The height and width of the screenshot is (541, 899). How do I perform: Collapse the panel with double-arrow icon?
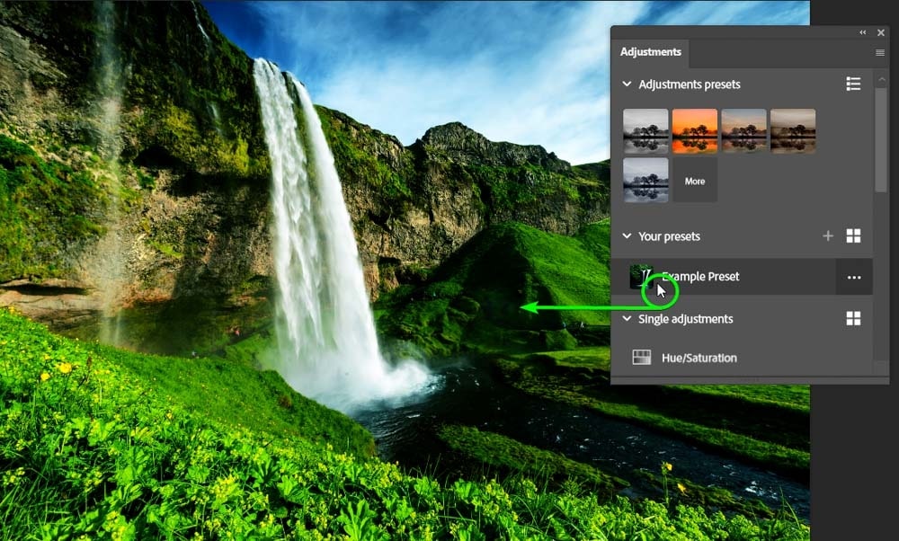click(x=863, y=32)
